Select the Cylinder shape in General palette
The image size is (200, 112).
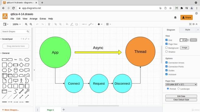(x=16, y=70)
